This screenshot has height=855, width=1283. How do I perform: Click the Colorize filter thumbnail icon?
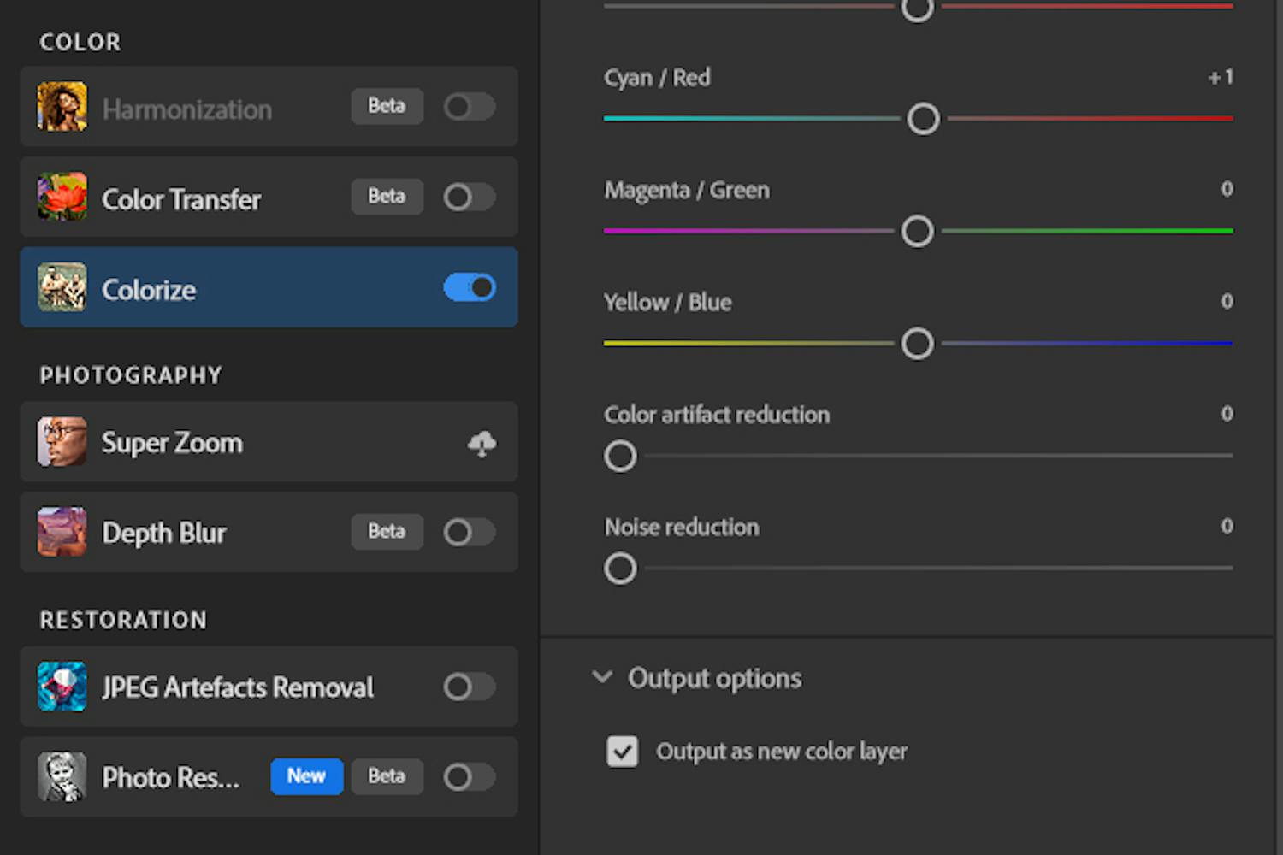point(62,288)
